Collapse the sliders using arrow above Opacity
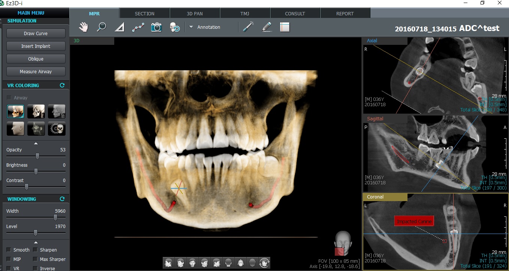Image resolution: width=509 pixels, height=271 pixels. (x=36, y=143)
